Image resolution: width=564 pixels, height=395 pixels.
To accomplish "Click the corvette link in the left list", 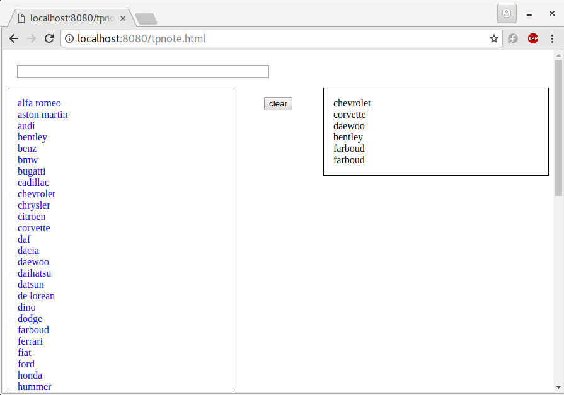I will pos(34,227).
